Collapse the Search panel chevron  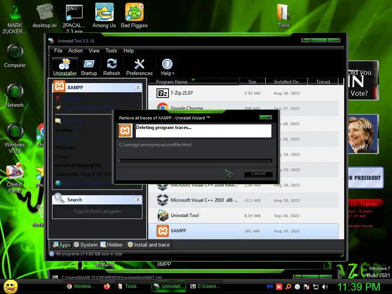[138, 199]
